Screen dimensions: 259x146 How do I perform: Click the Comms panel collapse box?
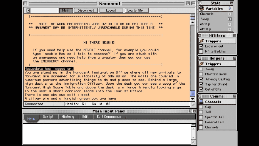pyautogui.click(x=235, y=96)
